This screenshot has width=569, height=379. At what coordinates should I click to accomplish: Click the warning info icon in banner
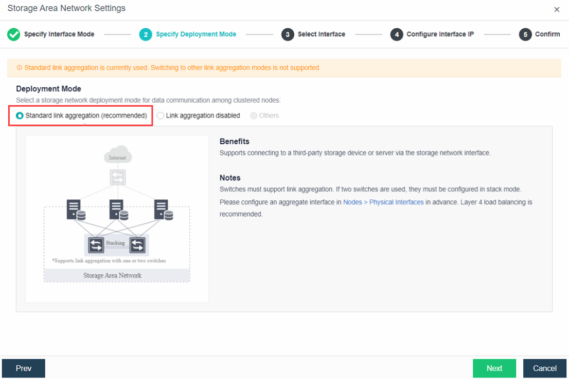(20, 68)
